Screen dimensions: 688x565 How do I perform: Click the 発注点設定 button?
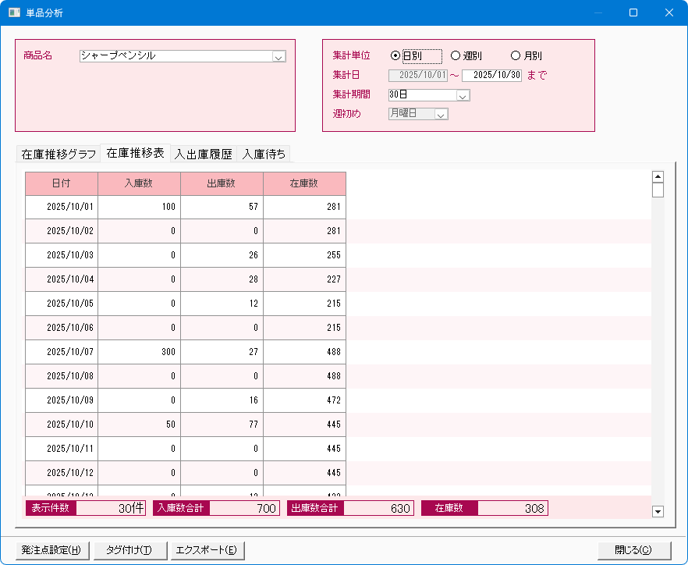coord(52,550)
